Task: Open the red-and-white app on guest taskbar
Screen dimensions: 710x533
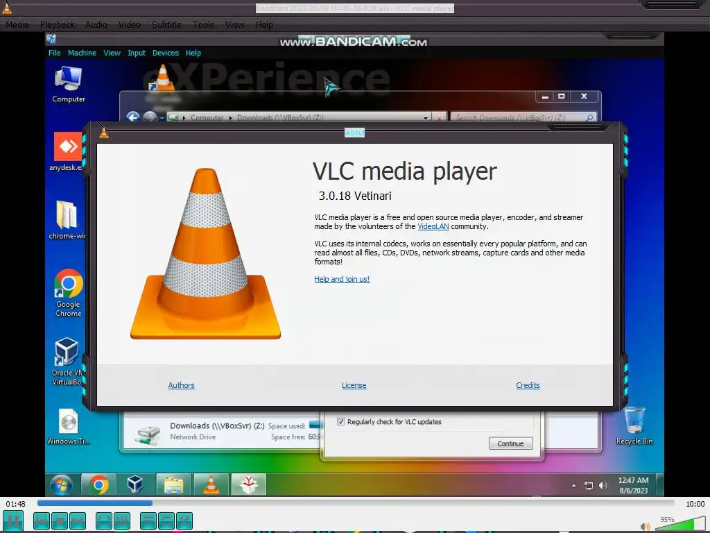Action: pyautogui.click(x=249, y=485)
